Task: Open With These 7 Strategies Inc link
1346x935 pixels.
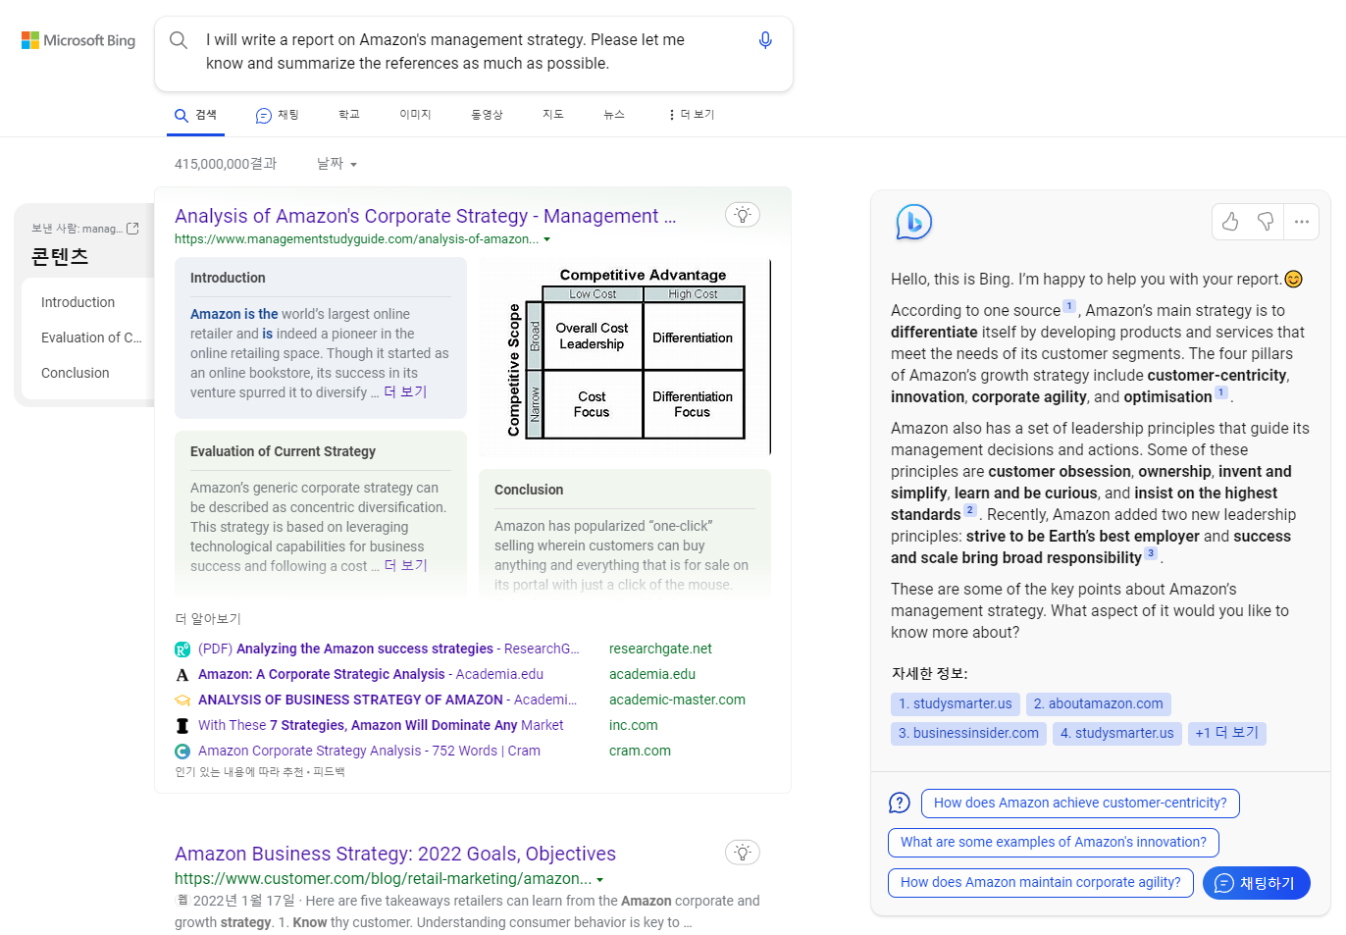Action: click(381, 725)
